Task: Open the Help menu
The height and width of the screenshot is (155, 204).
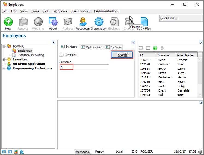Action: [46, 11]
